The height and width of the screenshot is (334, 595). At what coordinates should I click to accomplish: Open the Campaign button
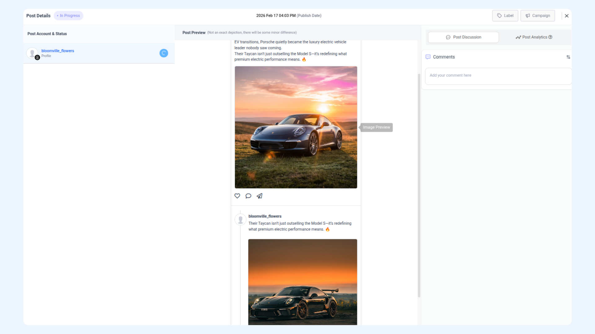coord(538,16)
